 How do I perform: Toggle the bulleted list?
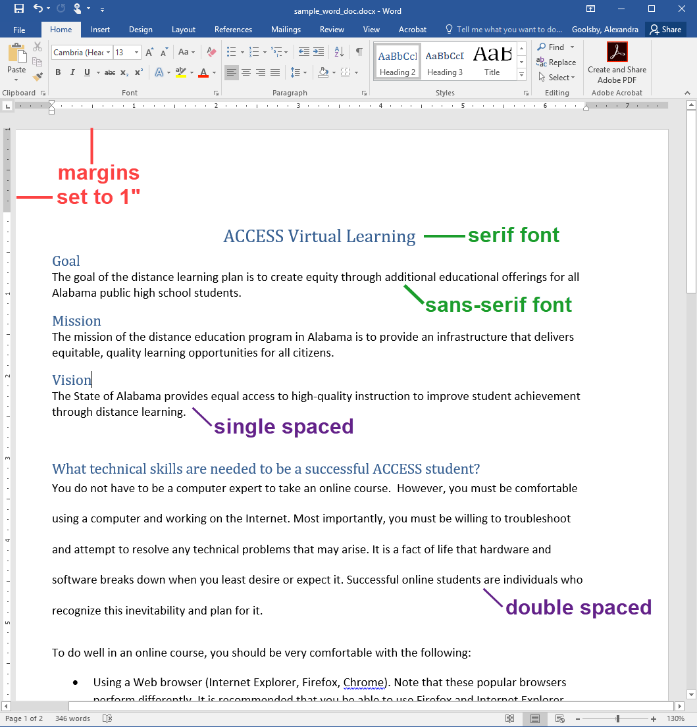click(231, 51)
